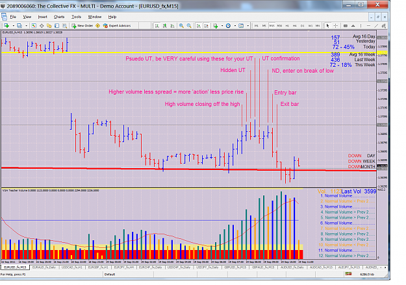Open the Profiles toolbar icon
This screenshot has width=406, height=285.
tap(19, 25)
